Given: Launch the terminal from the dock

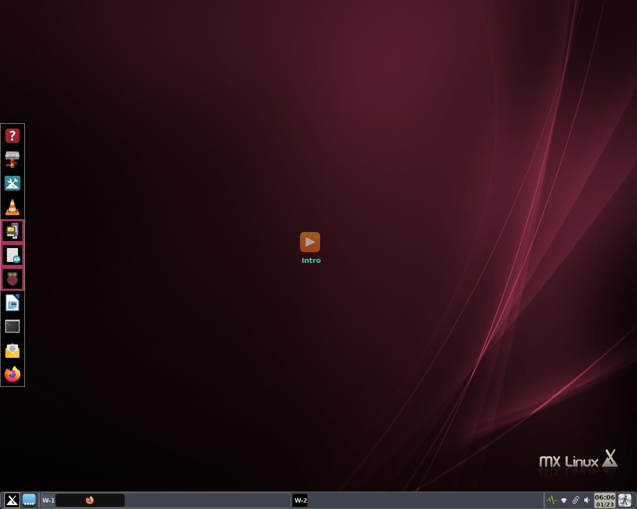Looking at the screenshot, I should (x=12, y=327).
